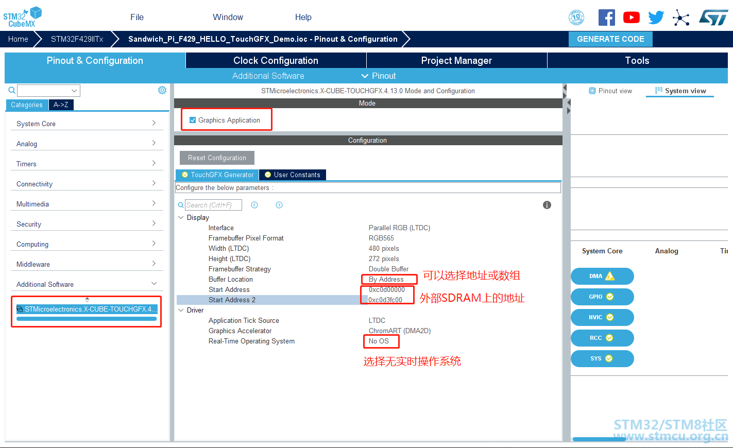Viewport: 733px width, 448px height.
Task: Go to Home breadcrumb
Action: (x=18, y=39)
